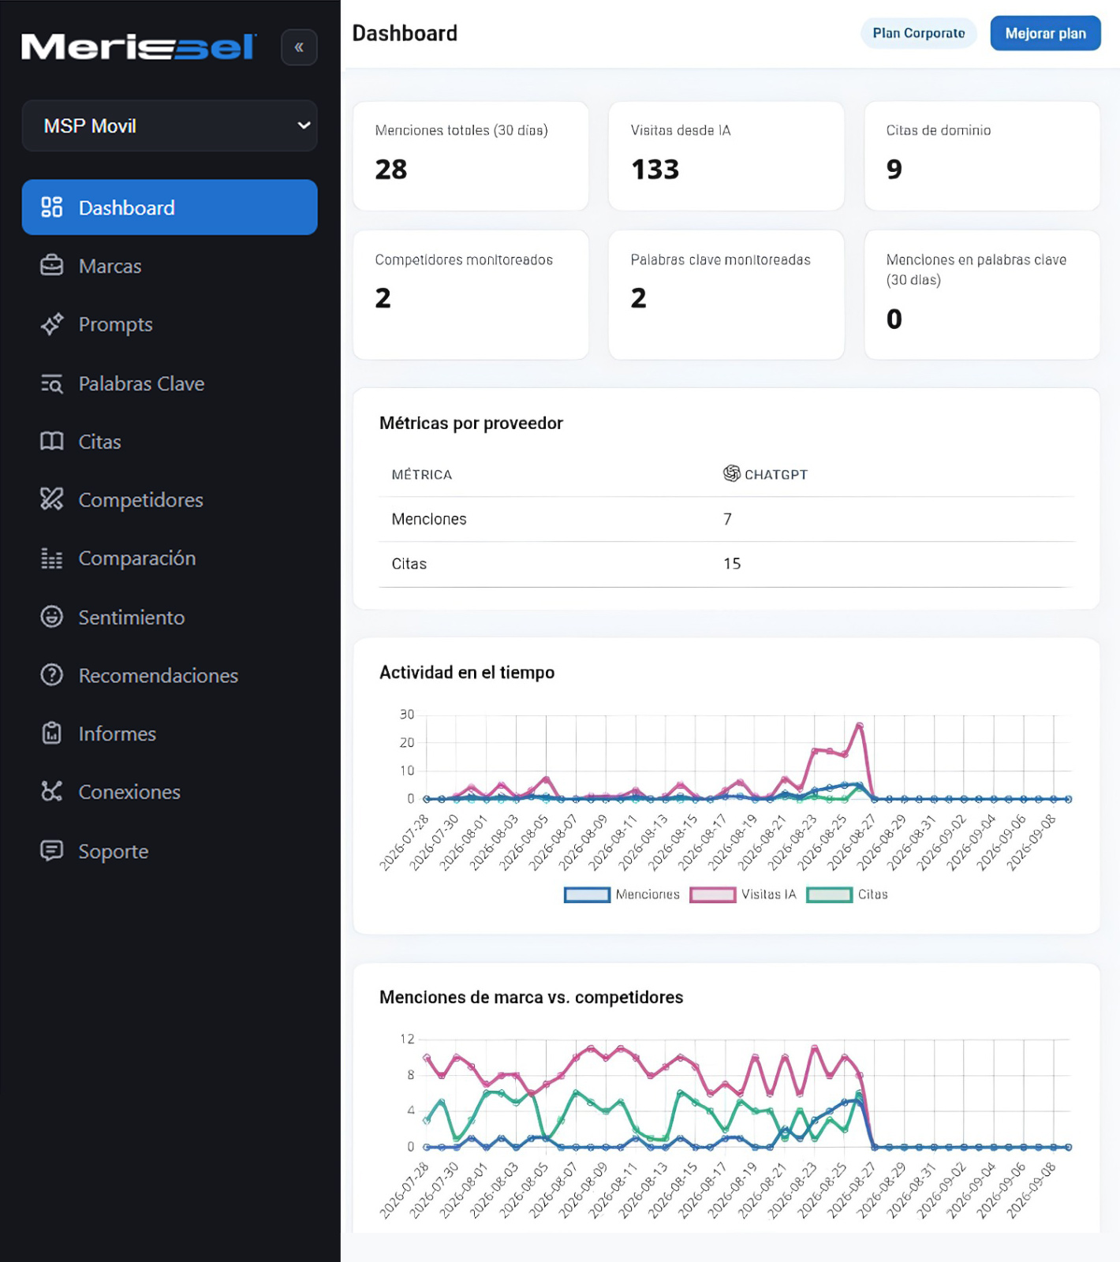Click the Competidores monitoreados card
The width and height of the screenshot is (1120, 1262).
[x=471, y=295]
